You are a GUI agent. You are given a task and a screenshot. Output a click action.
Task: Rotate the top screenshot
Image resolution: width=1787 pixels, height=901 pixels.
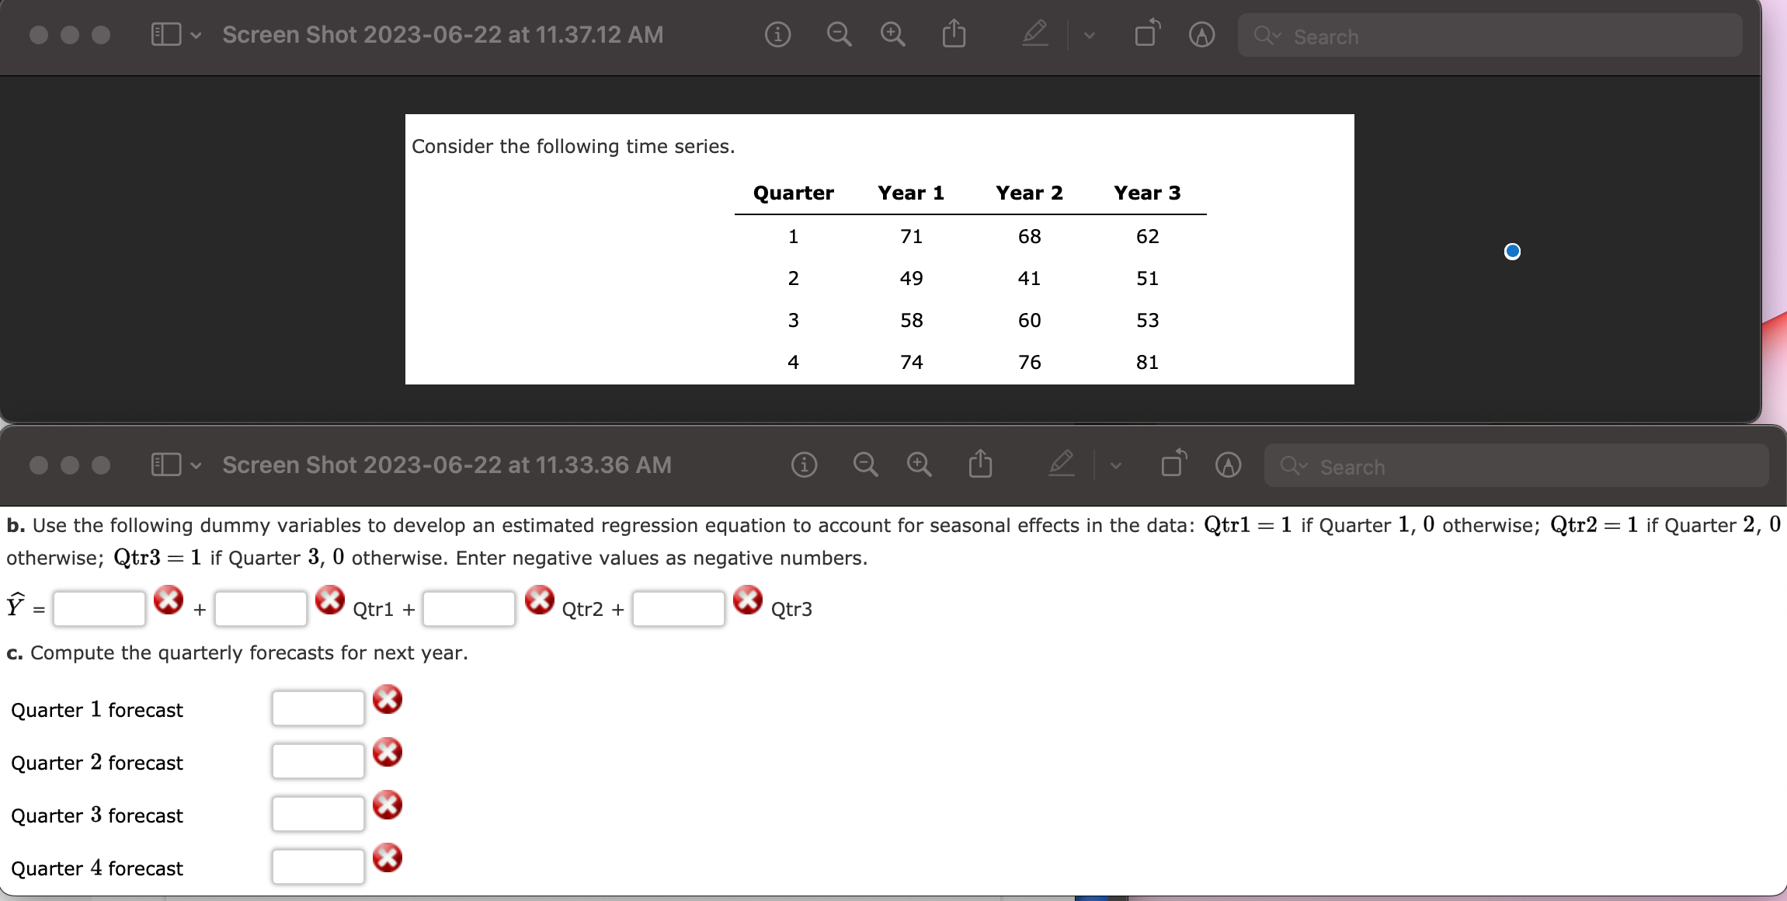(1146, 33)
